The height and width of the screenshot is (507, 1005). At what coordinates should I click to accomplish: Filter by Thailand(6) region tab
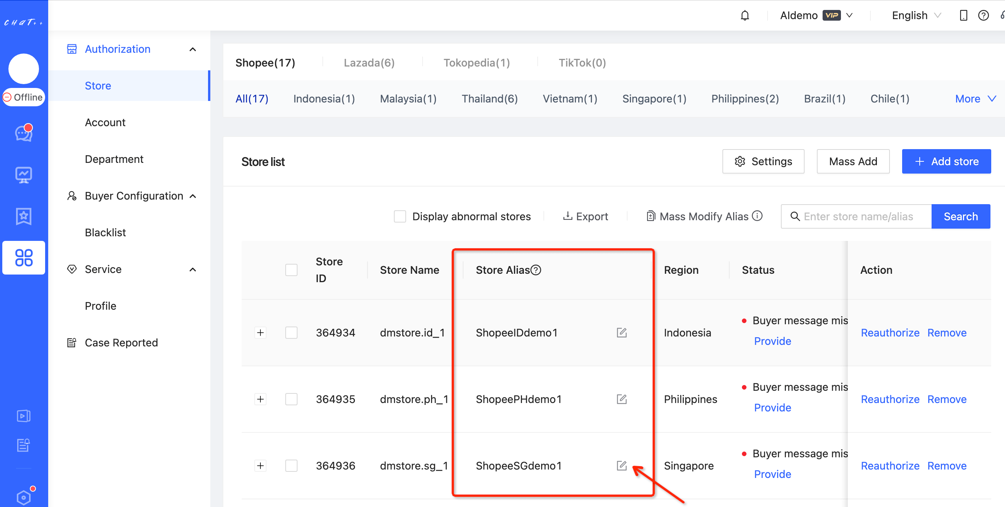(x=489, y=99)
